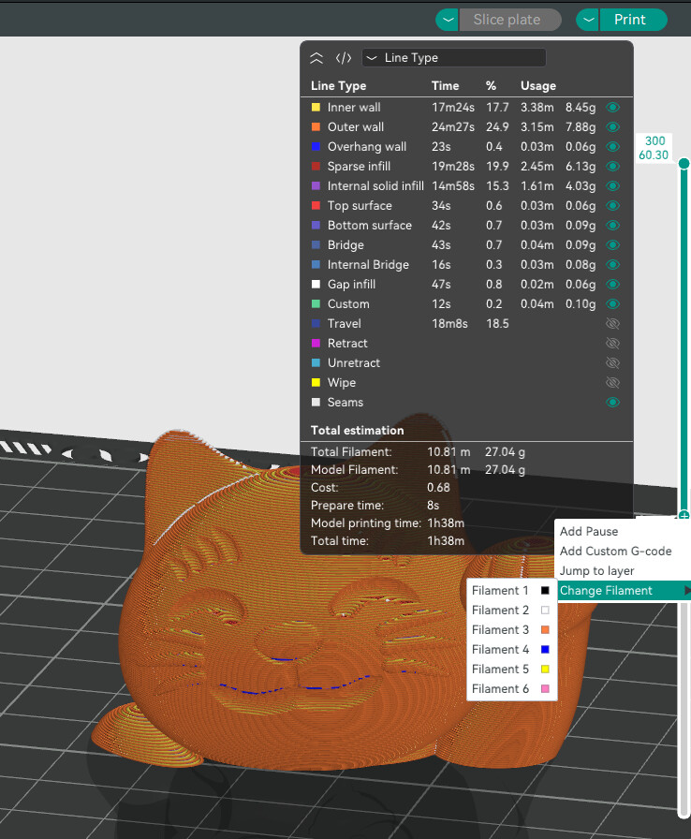Select Add Custom G-code menu entry
Image resolution: width=691 pixels, height=839 pixels.
(x=622, y=552)
